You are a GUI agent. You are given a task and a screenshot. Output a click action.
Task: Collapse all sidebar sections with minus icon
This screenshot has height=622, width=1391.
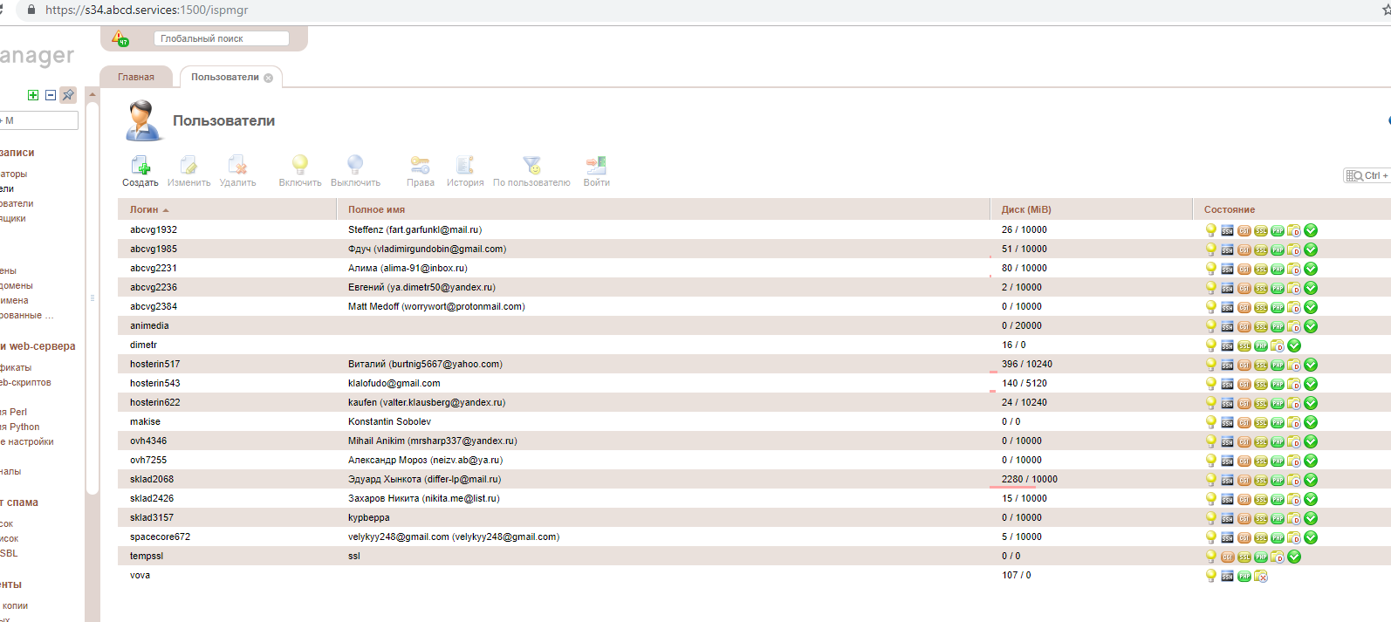(x=51, y=95)
